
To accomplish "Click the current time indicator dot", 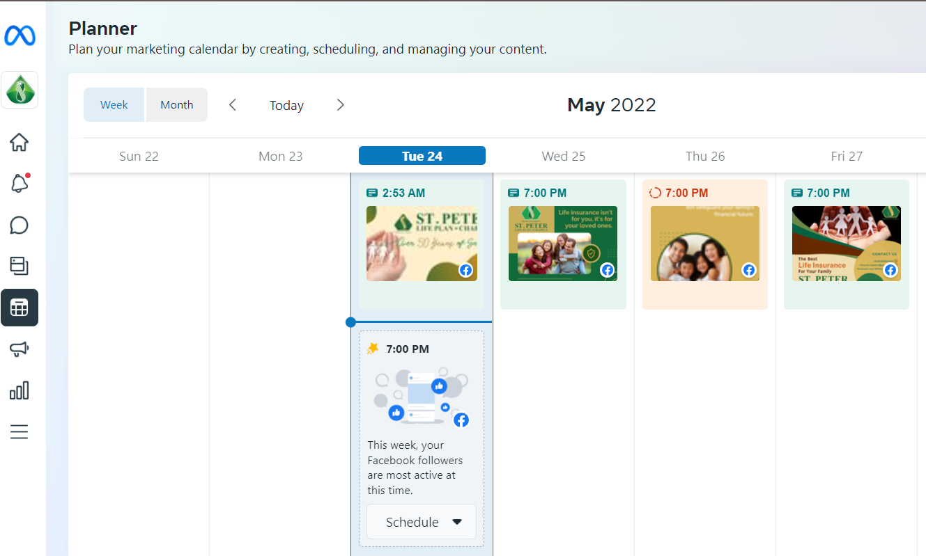I will tap(350, 322).
